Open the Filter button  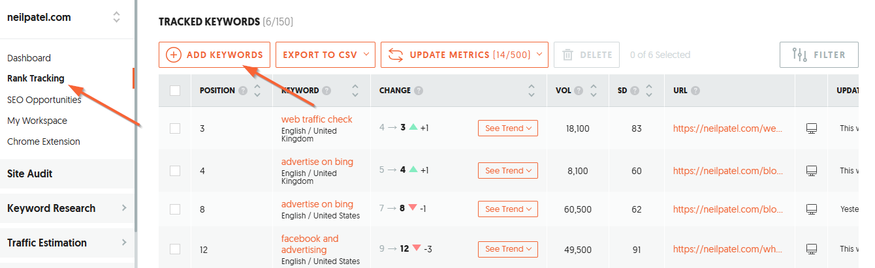[x=819, y=55]
